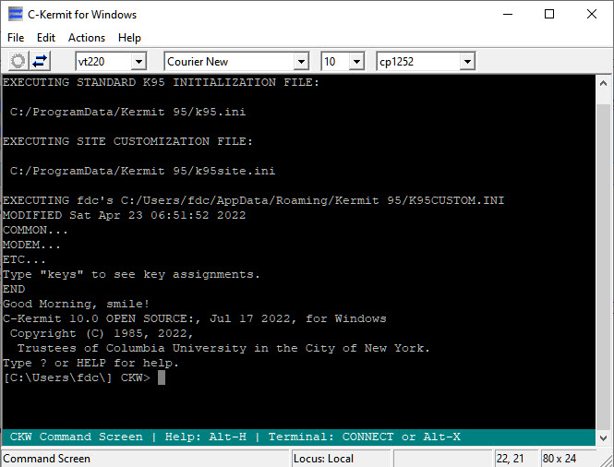
Task: Click the 'Help: Alt-H' text in teal bar
Action: tap(206, 437)
